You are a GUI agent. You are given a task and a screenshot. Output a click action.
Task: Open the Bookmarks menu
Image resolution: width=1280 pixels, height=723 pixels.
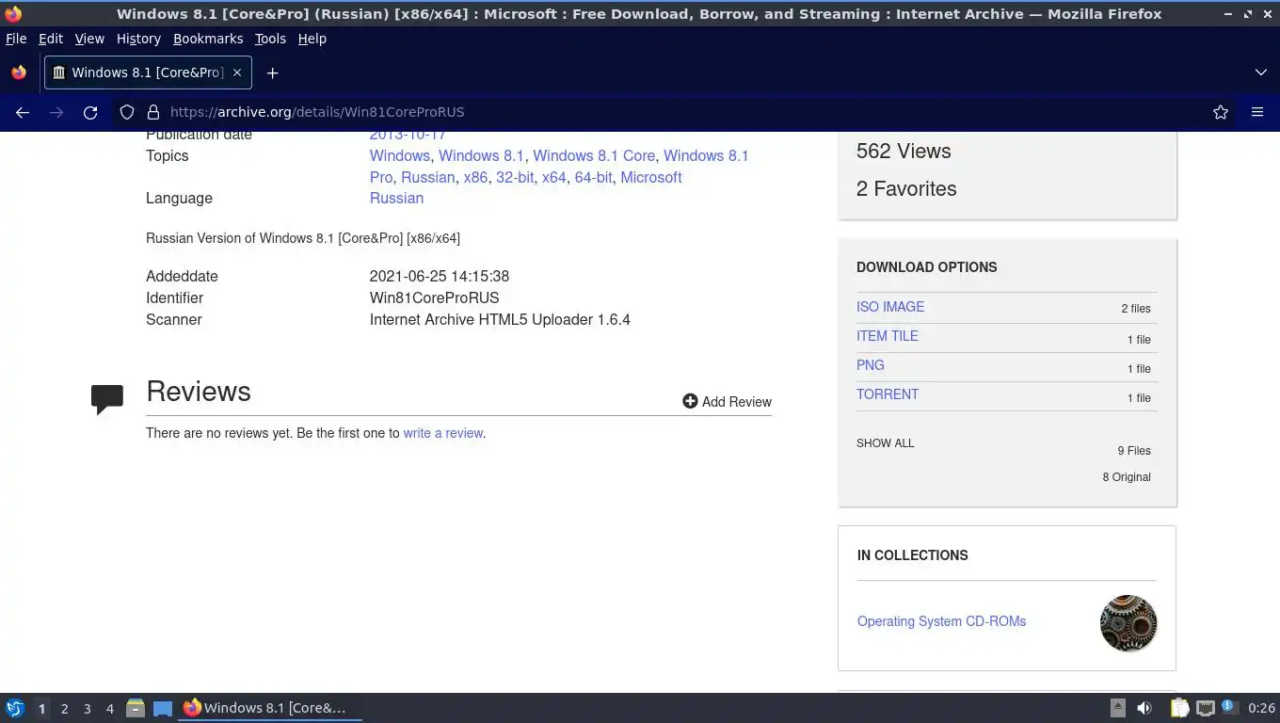208,39
